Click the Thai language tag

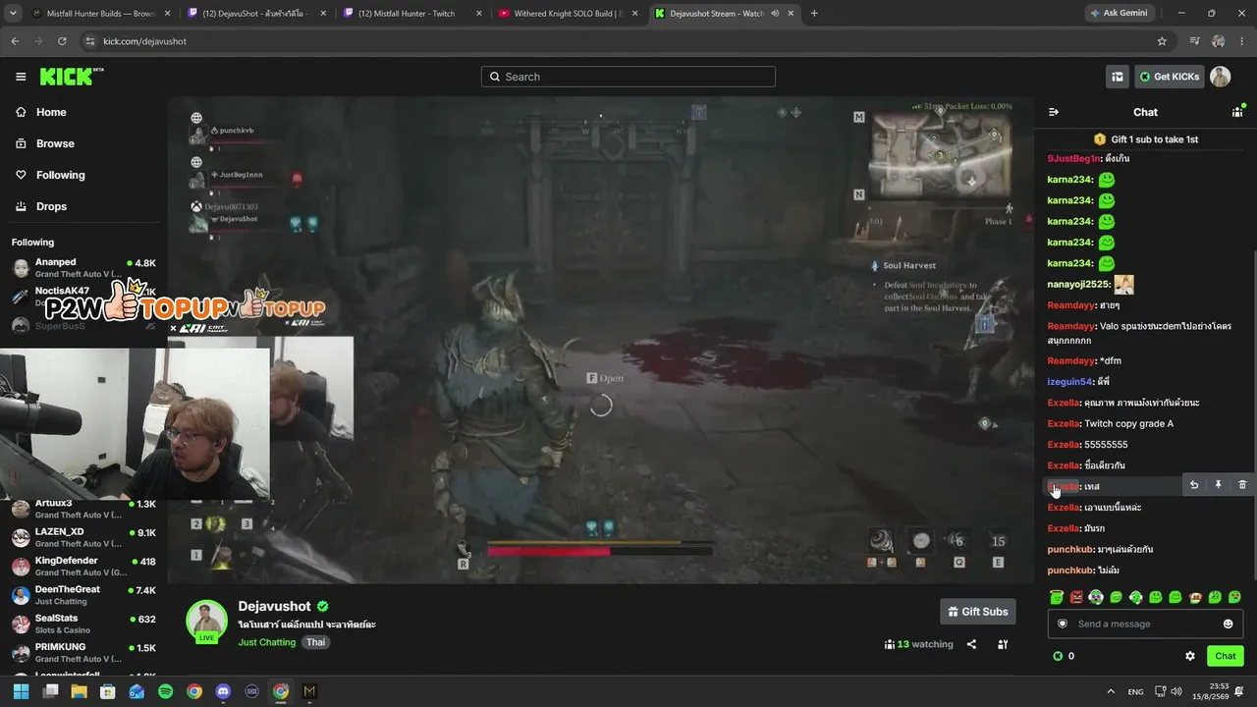315,642
